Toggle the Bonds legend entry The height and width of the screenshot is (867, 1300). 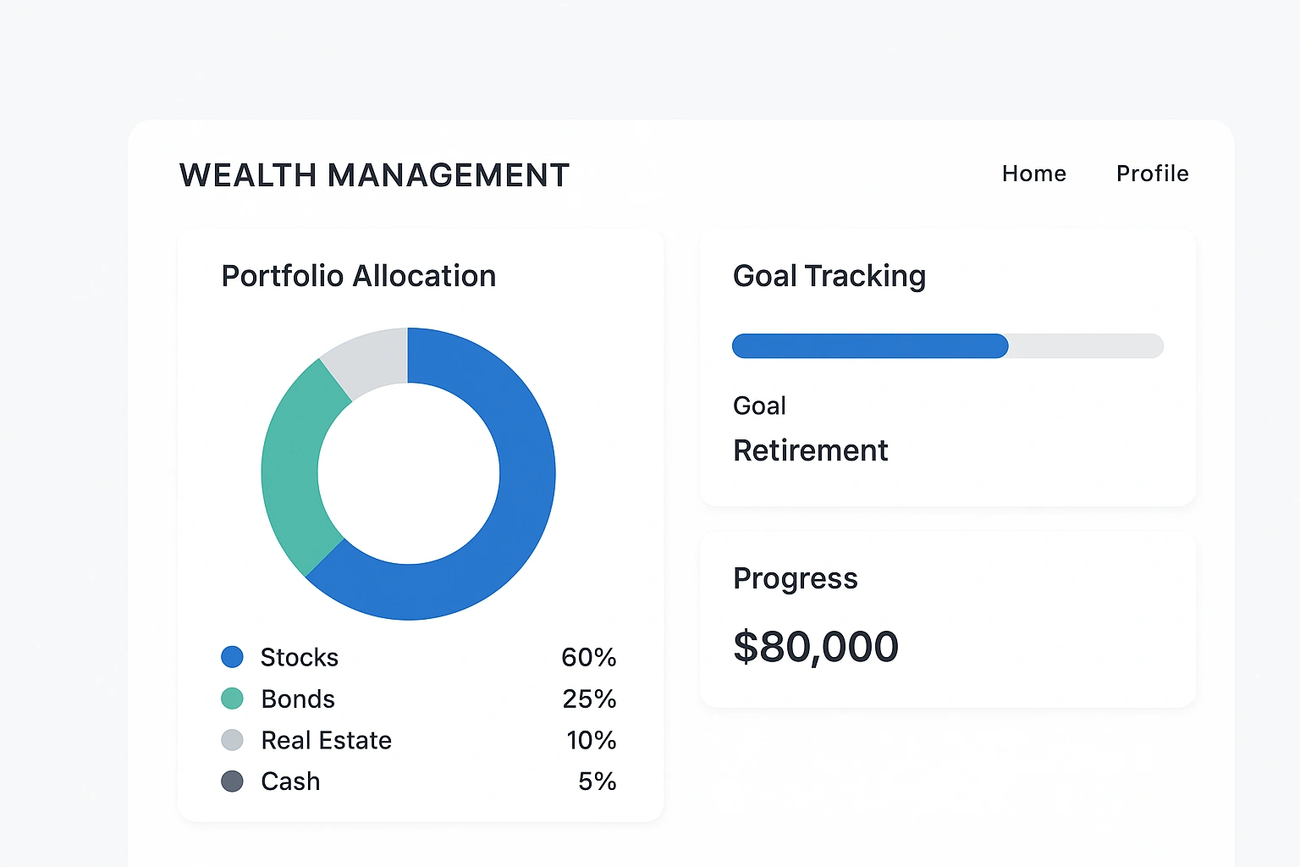(297, 698)
